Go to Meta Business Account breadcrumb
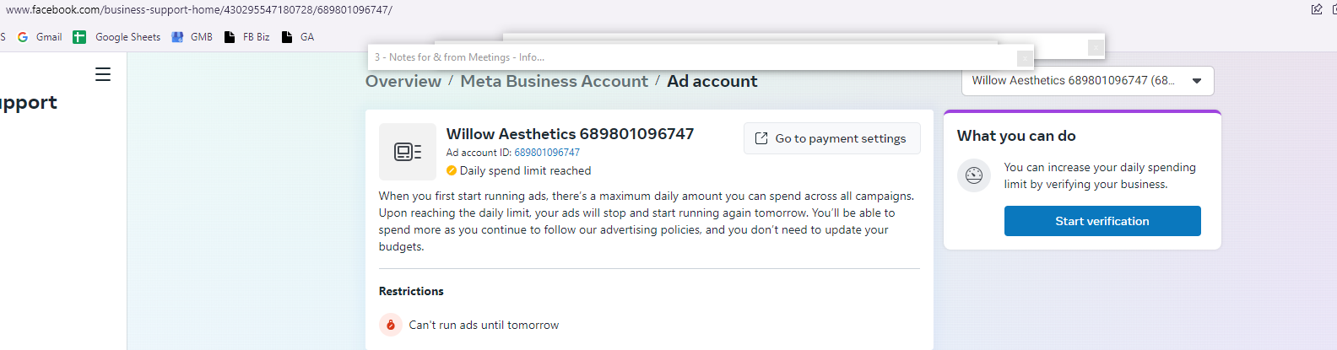 pos(554,81)
